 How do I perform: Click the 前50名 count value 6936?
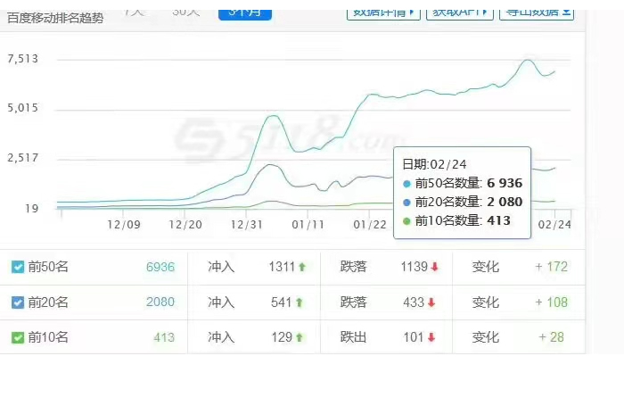coord(160,267)
